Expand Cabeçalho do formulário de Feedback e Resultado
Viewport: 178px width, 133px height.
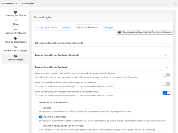(x=165, y=43)
